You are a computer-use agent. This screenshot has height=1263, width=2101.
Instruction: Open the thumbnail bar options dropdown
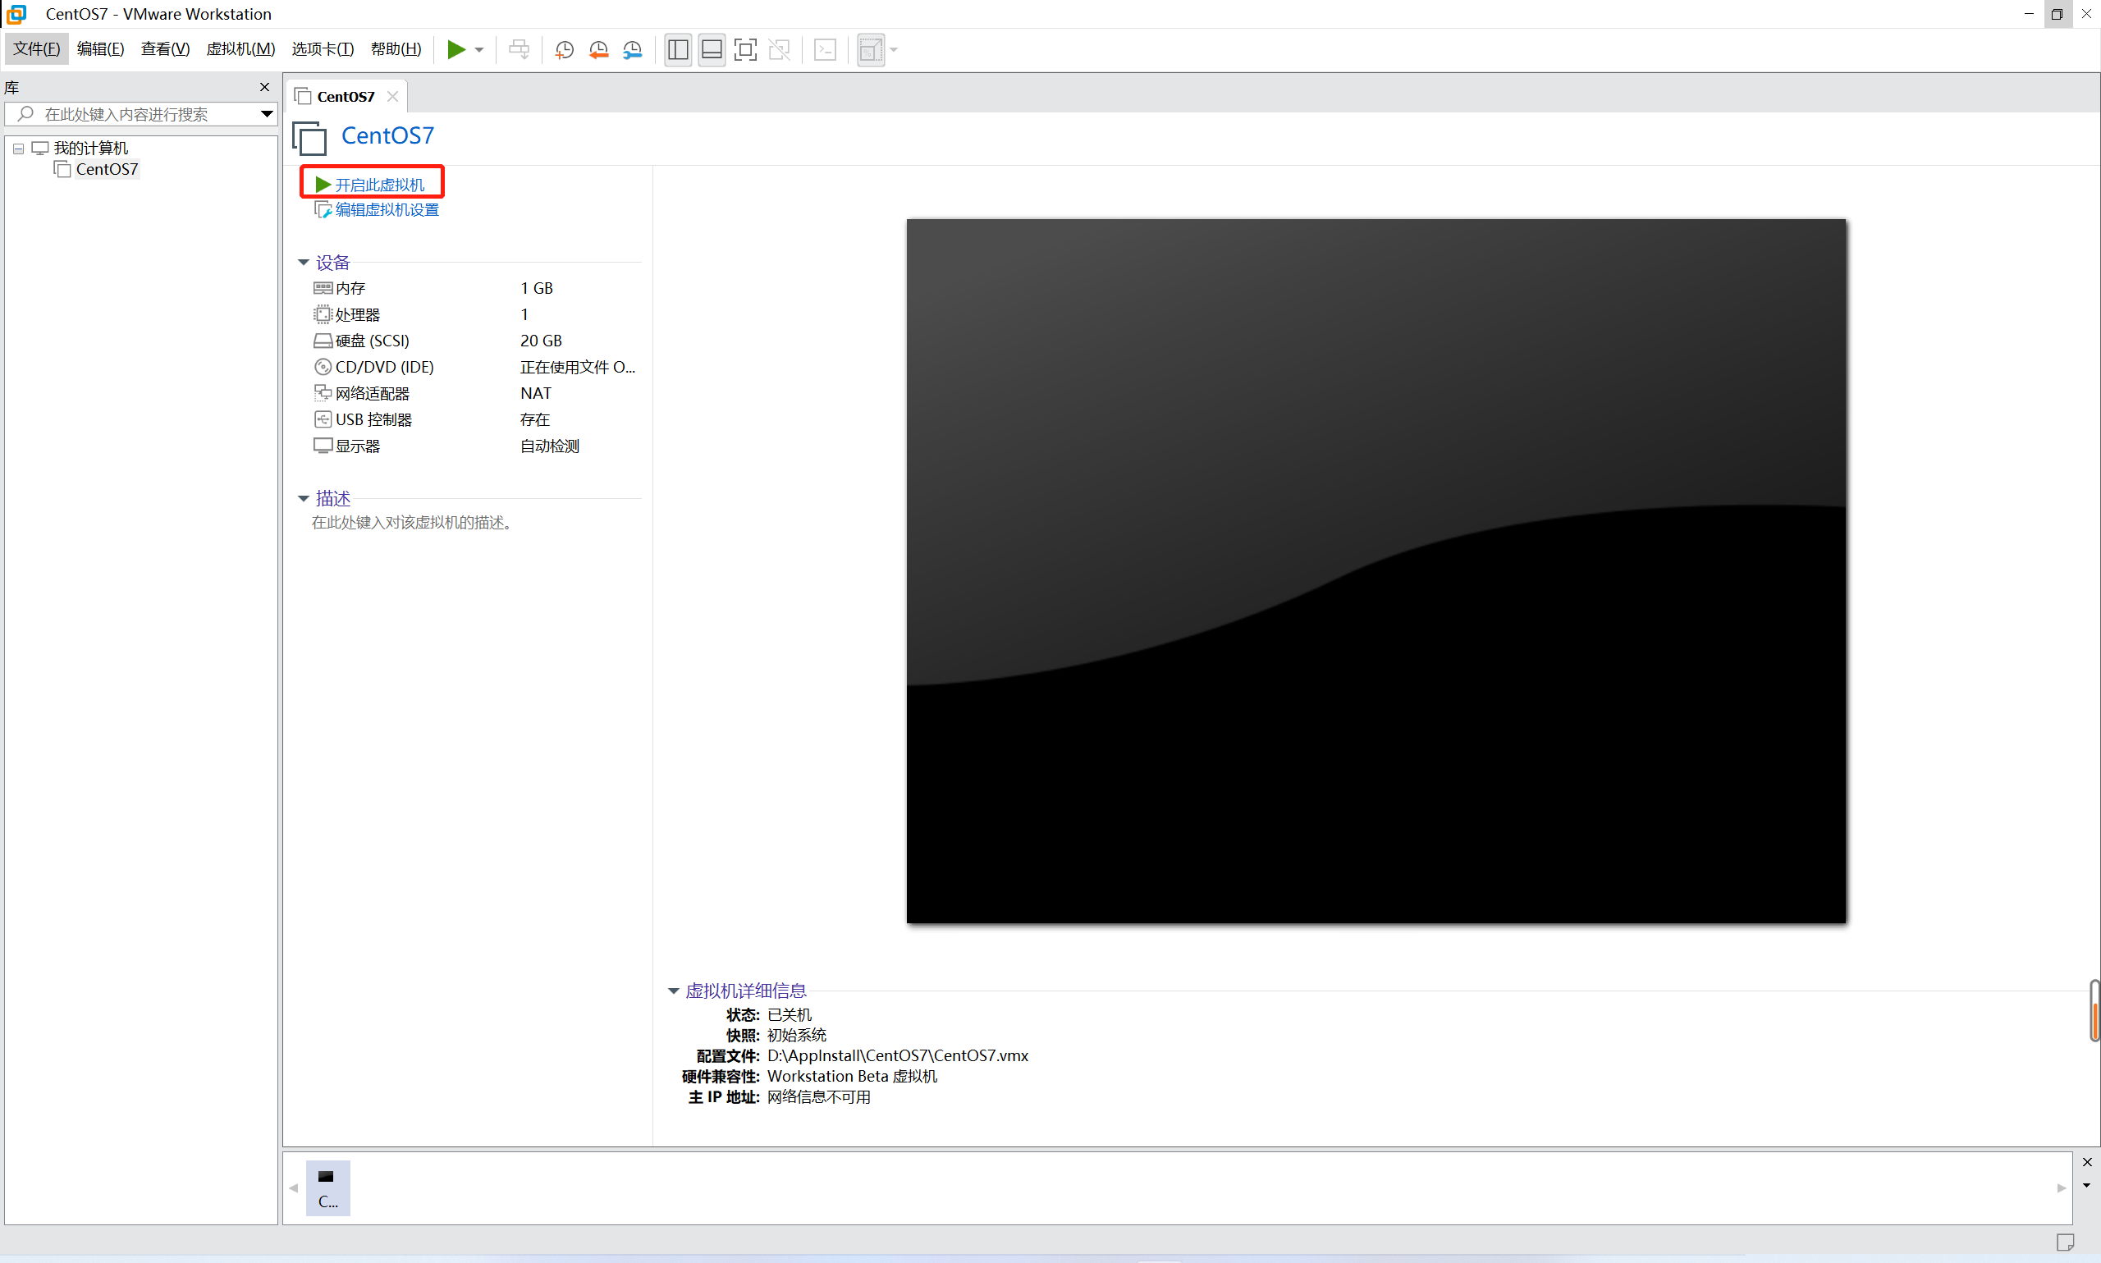(2086, 1186)
